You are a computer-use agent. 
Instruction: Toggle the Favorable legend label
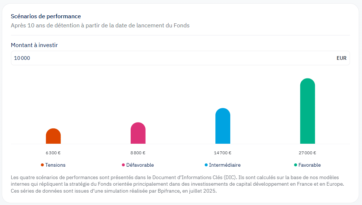coord(309,165)
